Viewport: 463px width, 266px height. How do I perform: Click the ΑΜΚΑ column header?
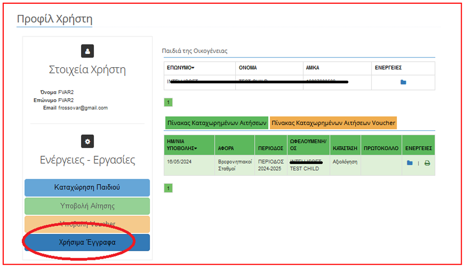tap(313, 68)
